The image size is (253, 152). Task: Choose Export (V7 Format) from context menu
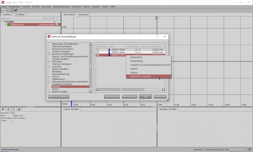tap(140, 77)
